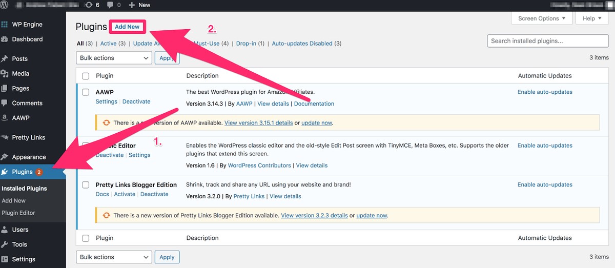615x268 pixels.
Task: Click the Media icon in sidebar
Action: 5,73
